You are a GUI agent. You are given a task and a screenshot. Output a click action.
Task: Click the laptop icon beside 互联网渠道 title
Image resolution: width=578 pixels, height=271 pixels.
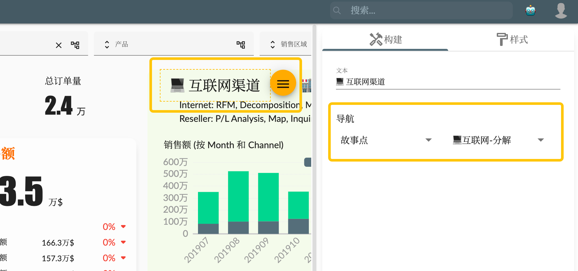pos(177,85)
